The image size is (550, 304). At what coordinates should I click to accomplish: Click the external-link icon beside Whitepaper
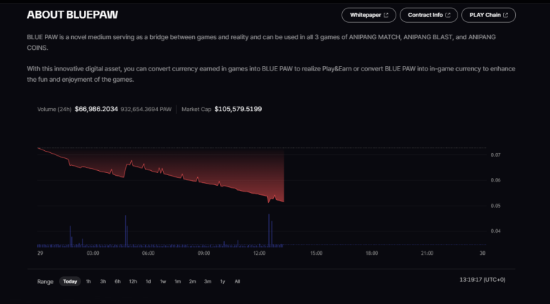[386, 15]
